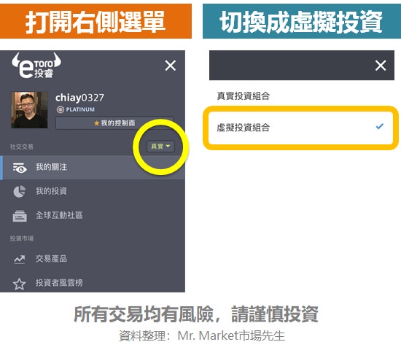
Task: Open 我的關注 watchlist menu item
Action: 93,168
